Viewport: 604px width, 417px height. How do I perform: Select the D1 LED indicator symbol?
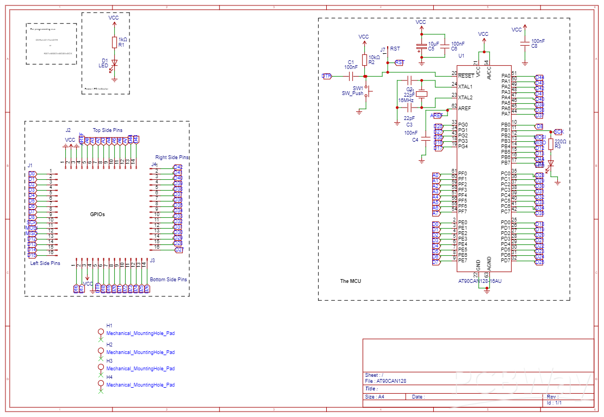coord(113,64)
